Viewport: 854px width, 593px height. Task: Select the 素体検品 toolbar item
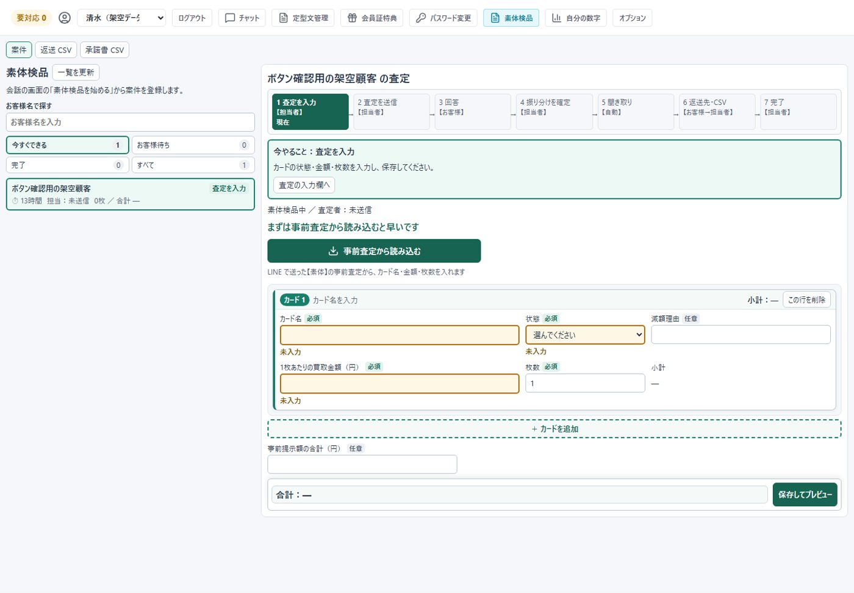pyautogui.click(x=511, y=18)
